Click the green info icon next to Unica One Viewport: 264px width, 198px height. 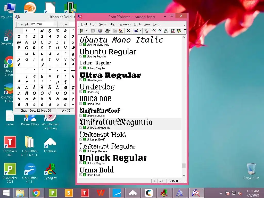[x=85, y=104]
